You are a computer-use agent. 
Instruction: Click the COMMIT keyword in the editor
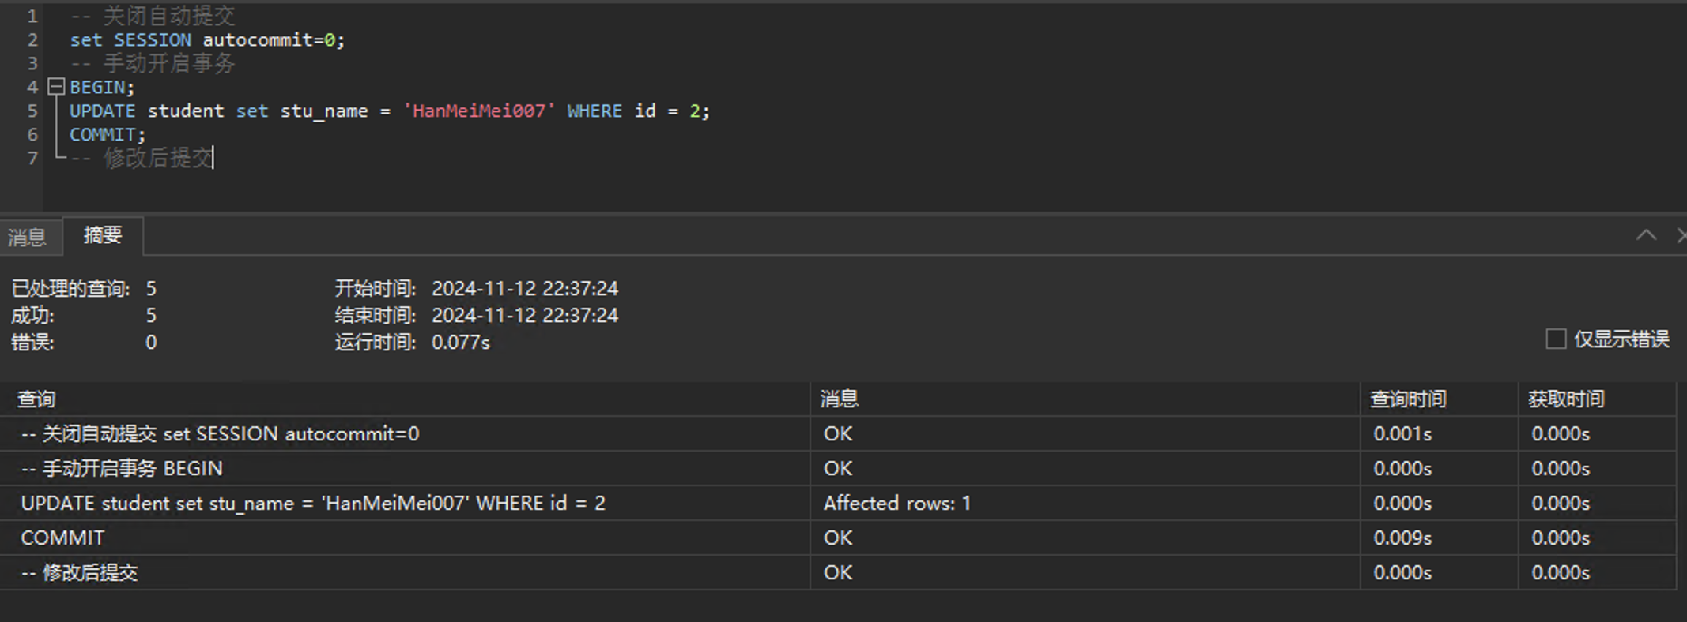pyautogui.click(x=103, y=135)
